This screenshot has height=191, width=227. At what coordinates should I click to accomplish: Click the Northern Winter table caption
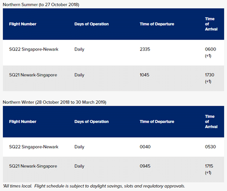[55, 102]
